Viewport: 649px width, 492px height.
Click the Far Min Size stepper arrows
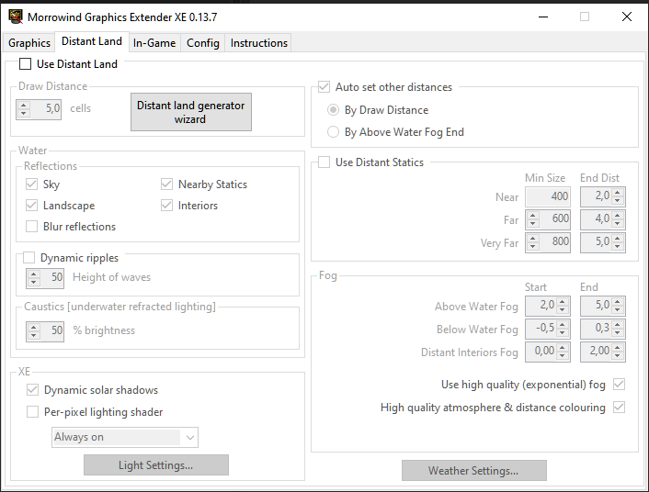click(531, 220)
